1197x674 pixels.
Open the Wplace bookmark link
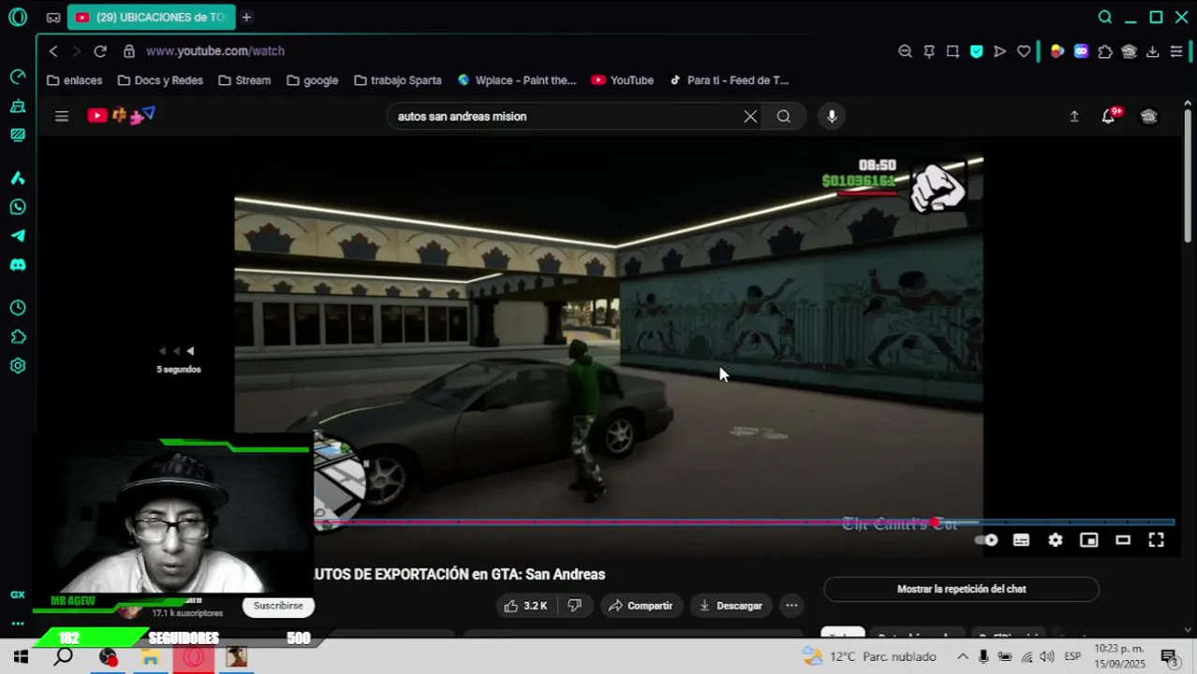[517, 81]
